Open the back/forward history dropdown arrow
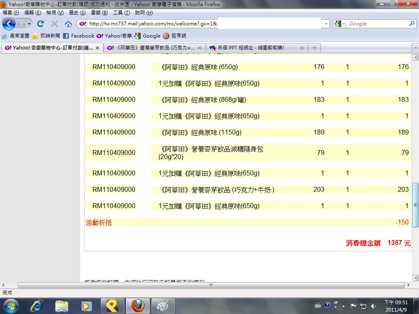Viewport: 419px width, 314px height. [x=29, y=24]
